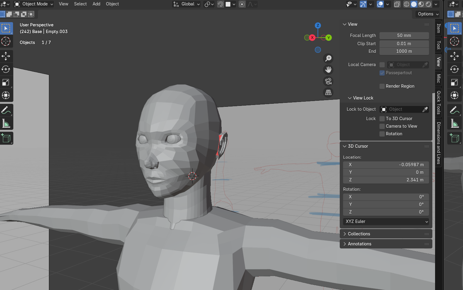
Task: Open the XYZ Euler rotation order dropdown
Action: click(x=386, y=221)
